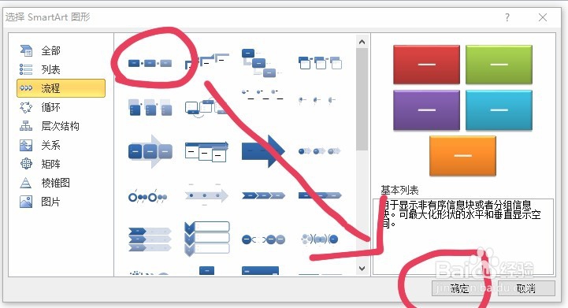The height and width of the screenshot is (308, 568).
Task: Choose the layout with three small circles and arrows
Action: (x=319, y=151)
